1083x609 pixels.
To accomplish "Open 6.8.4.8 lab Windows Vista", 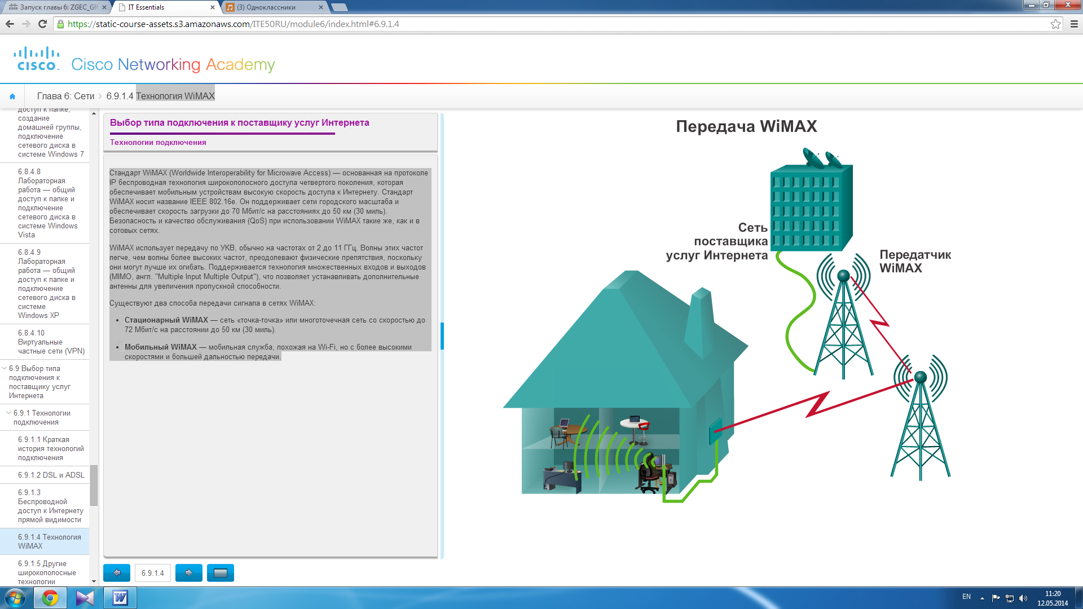I will click(47, 203).
